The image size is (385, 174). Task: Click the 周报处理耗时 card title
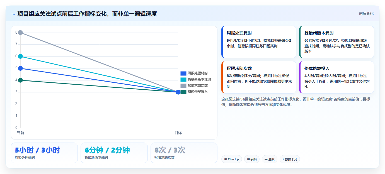(239, 33)
